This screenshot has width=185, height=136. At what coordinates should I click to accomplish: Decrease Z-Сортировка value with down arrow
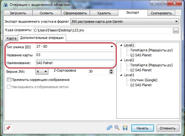coord(111,73)
